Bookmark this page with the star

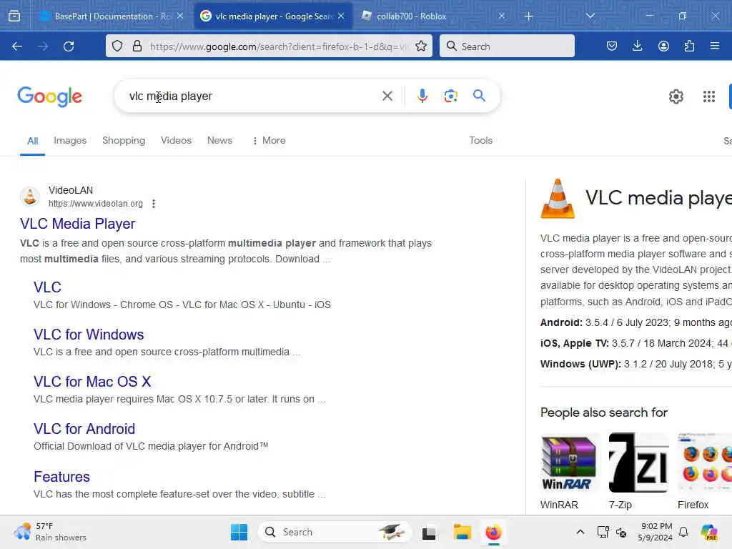click(x=421, y=46)
